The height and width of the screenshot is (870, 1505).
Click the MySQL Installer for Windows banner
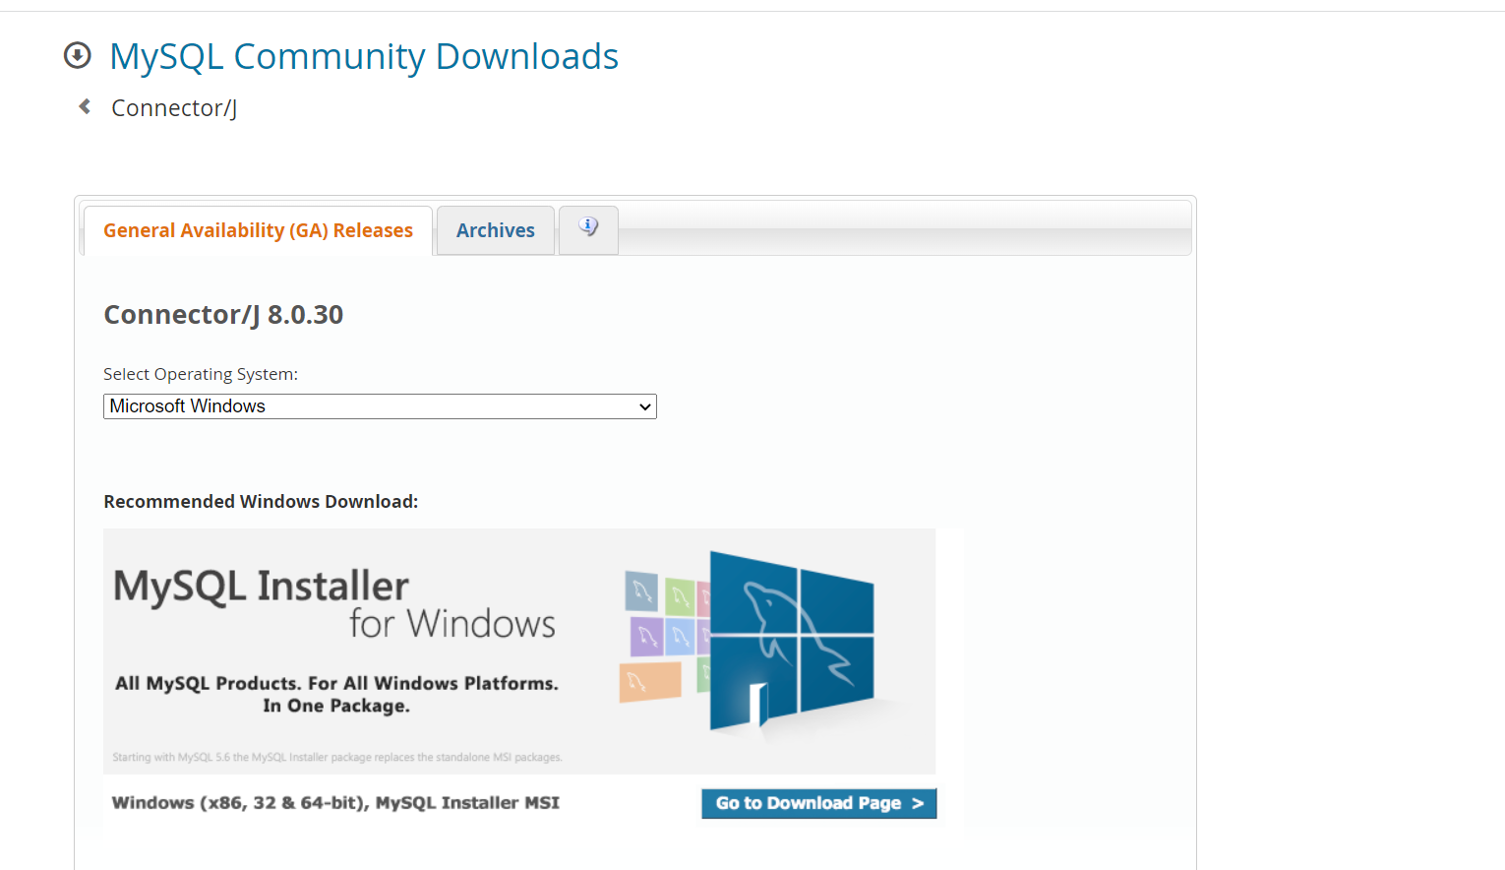[519, 652]
